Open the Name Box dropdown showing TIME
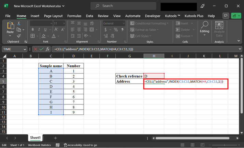This screenshot has width=244, height=148. coord(25,49)
